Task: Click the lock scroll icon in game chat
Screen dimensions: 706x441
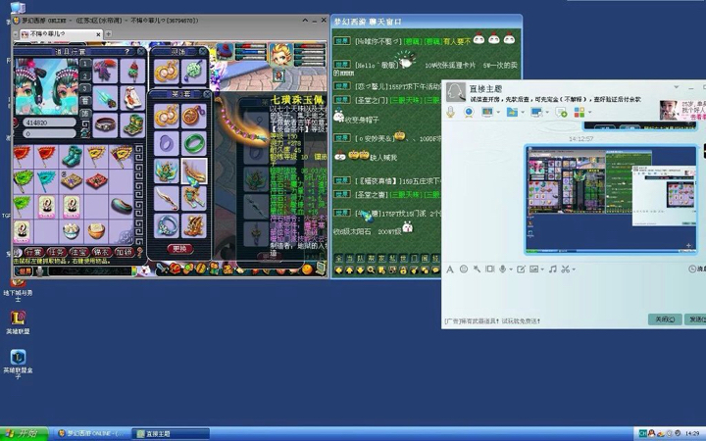Action: [403, 270]
